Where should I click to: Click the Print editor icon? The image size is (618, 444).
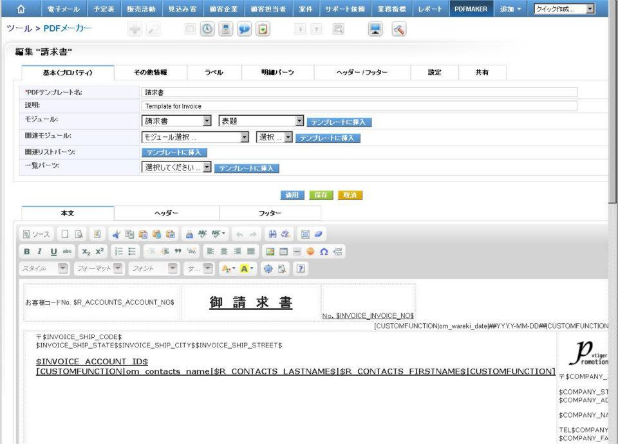tap(189, 234)
